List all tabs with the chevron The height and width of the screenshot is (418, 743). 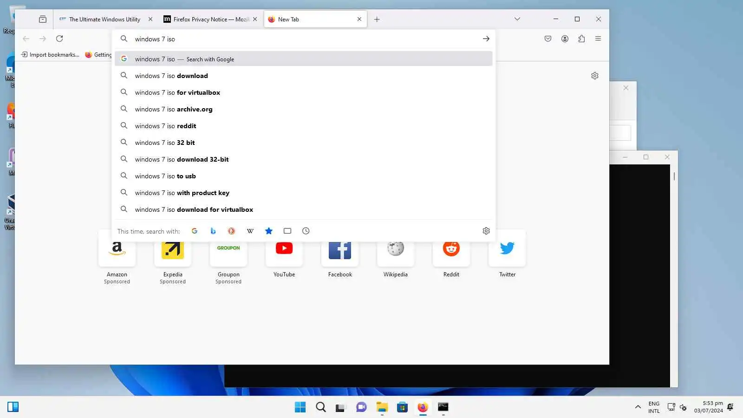point(517,19)
